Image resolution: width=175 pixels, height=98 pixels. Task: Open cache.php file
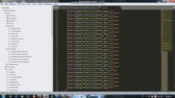pyautogui.click(x=13, y=80)
